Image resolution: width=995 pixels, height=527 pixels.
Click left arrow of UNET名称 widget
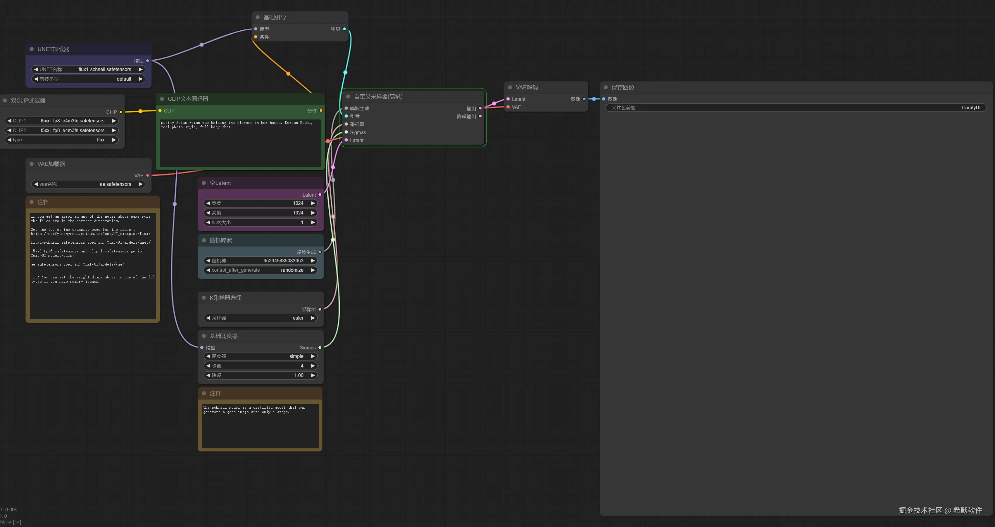point(36,70)
